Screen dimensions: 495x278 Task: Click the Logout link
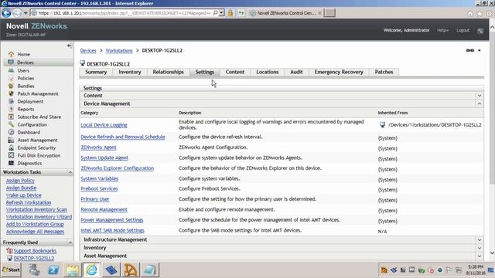pyautogui.click(x=463, y=30)
